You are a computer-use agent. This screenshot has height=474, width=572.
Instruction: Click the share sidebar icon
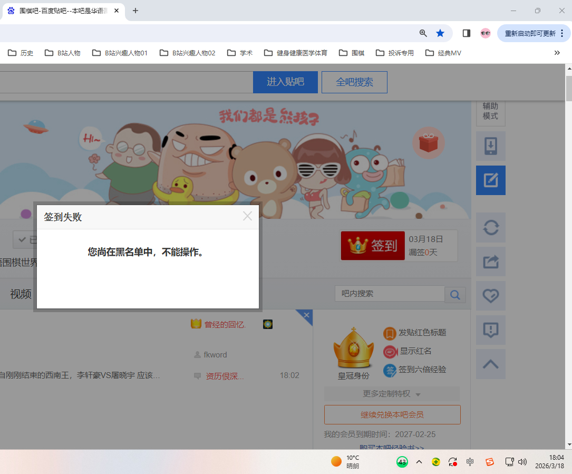pyautogui.click(x=490, y=262)
